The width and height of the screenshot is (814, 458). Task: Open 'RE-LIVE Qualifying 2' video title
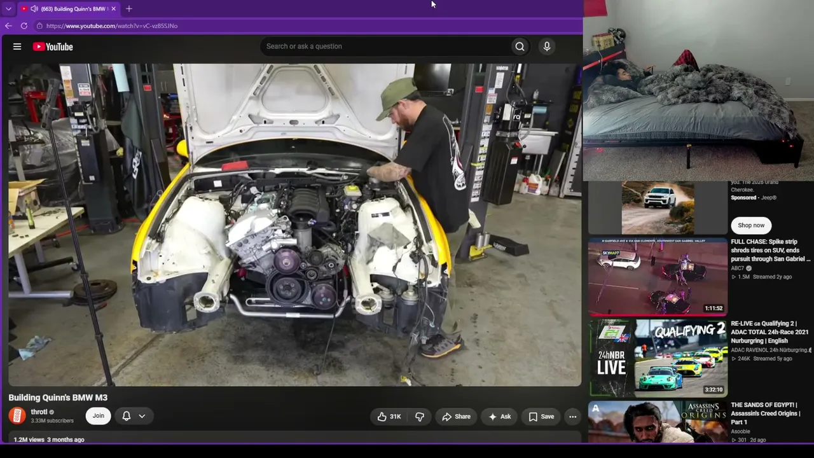(x=769, y=332)
